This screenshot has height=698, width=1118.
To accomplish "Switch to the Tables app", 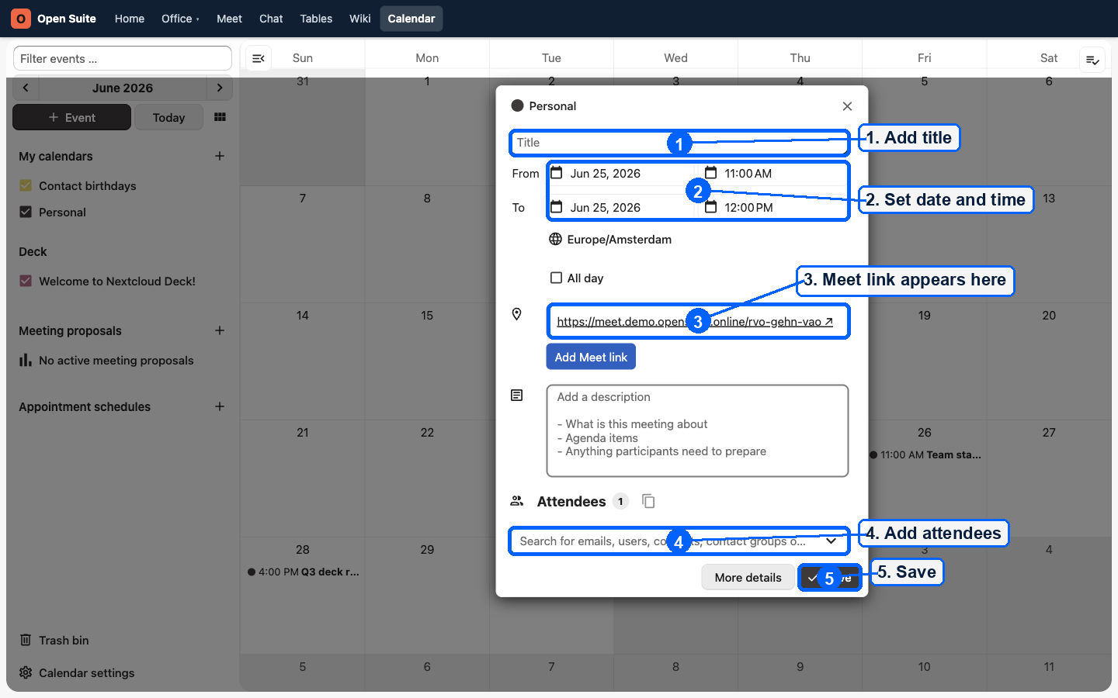I will 316,19.
